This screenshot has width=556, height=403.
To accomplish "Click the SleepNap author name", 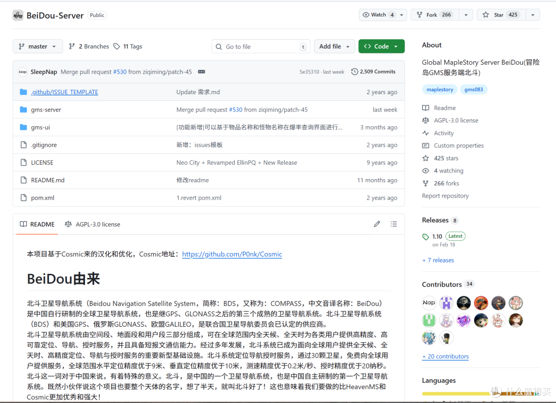I will [44, 72].
